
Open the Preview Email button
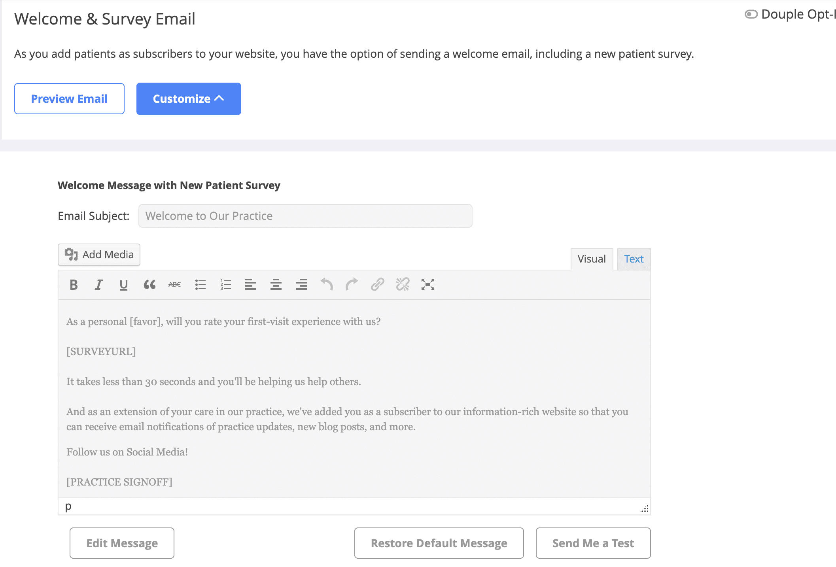(x=69, y=99)
